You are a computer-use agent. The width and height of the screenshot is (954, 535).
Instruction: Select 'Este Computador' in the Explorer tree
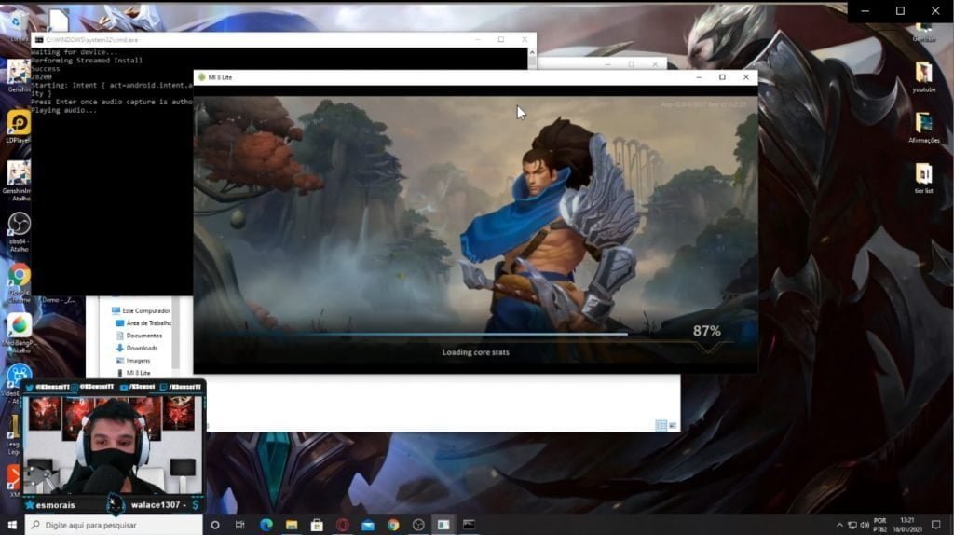pos(146,310)
